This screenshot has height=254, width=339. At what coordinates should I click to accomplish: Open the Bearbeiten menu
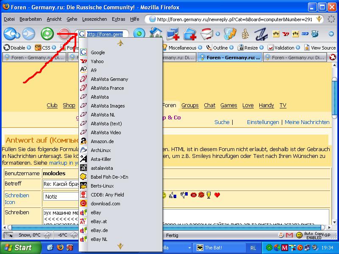[x=31, y=19]
